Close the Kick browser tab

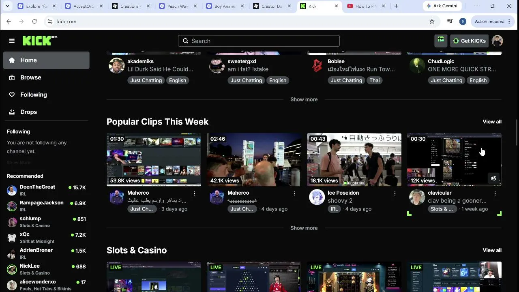337,6
